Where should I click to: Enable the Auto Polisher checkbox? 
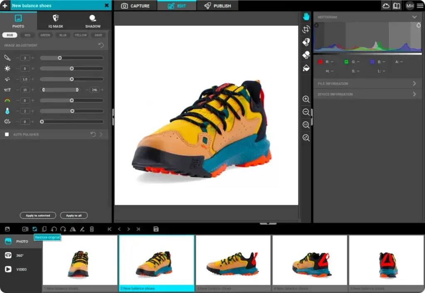(x=6, y=134)
